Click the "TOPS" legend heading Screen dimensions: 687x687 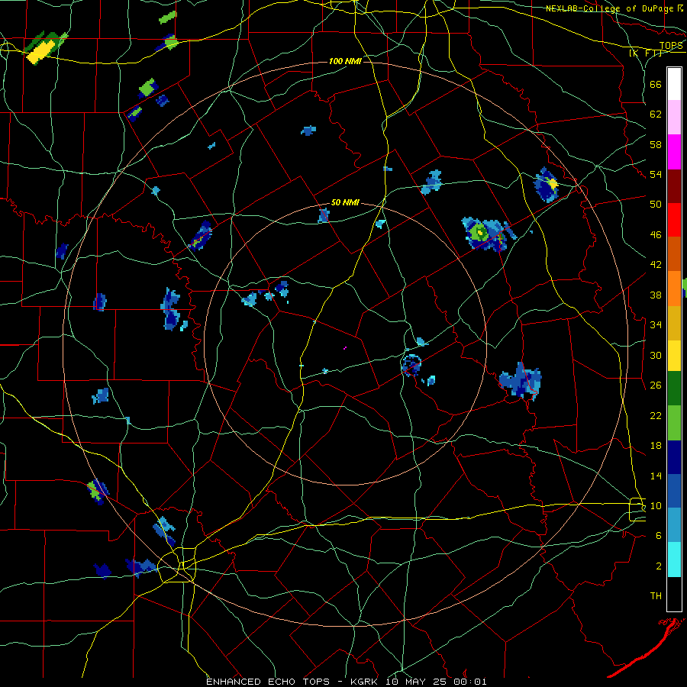[x=671, y=46]
